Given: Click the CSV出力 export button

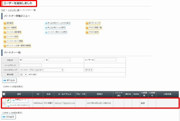Looking at the screenshot, I should [x=8, y=117].
